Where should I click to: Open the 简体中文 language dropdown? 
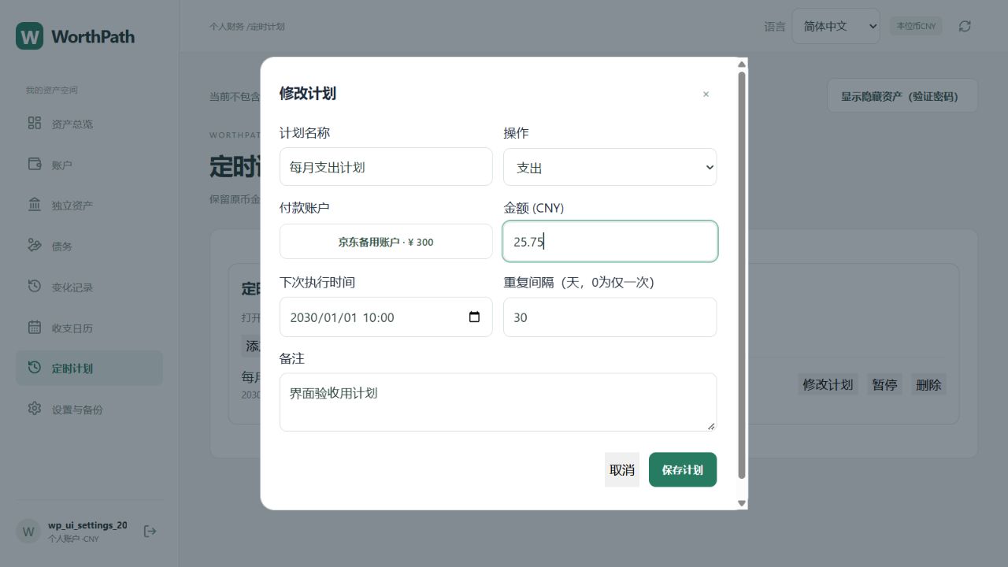point(836,26)
